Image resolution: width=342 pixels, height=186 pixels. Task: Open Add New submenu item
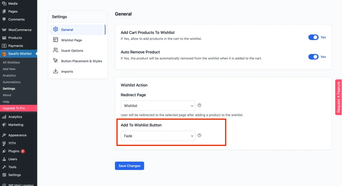pyautogui.click(x=9, y=69)
